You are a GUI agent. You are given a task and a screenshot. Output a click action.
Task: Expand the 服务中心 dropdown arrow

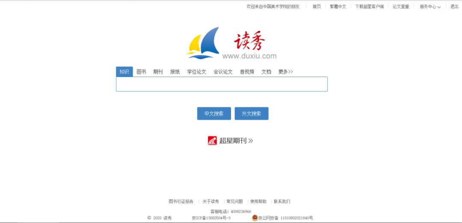coord(439,7)
